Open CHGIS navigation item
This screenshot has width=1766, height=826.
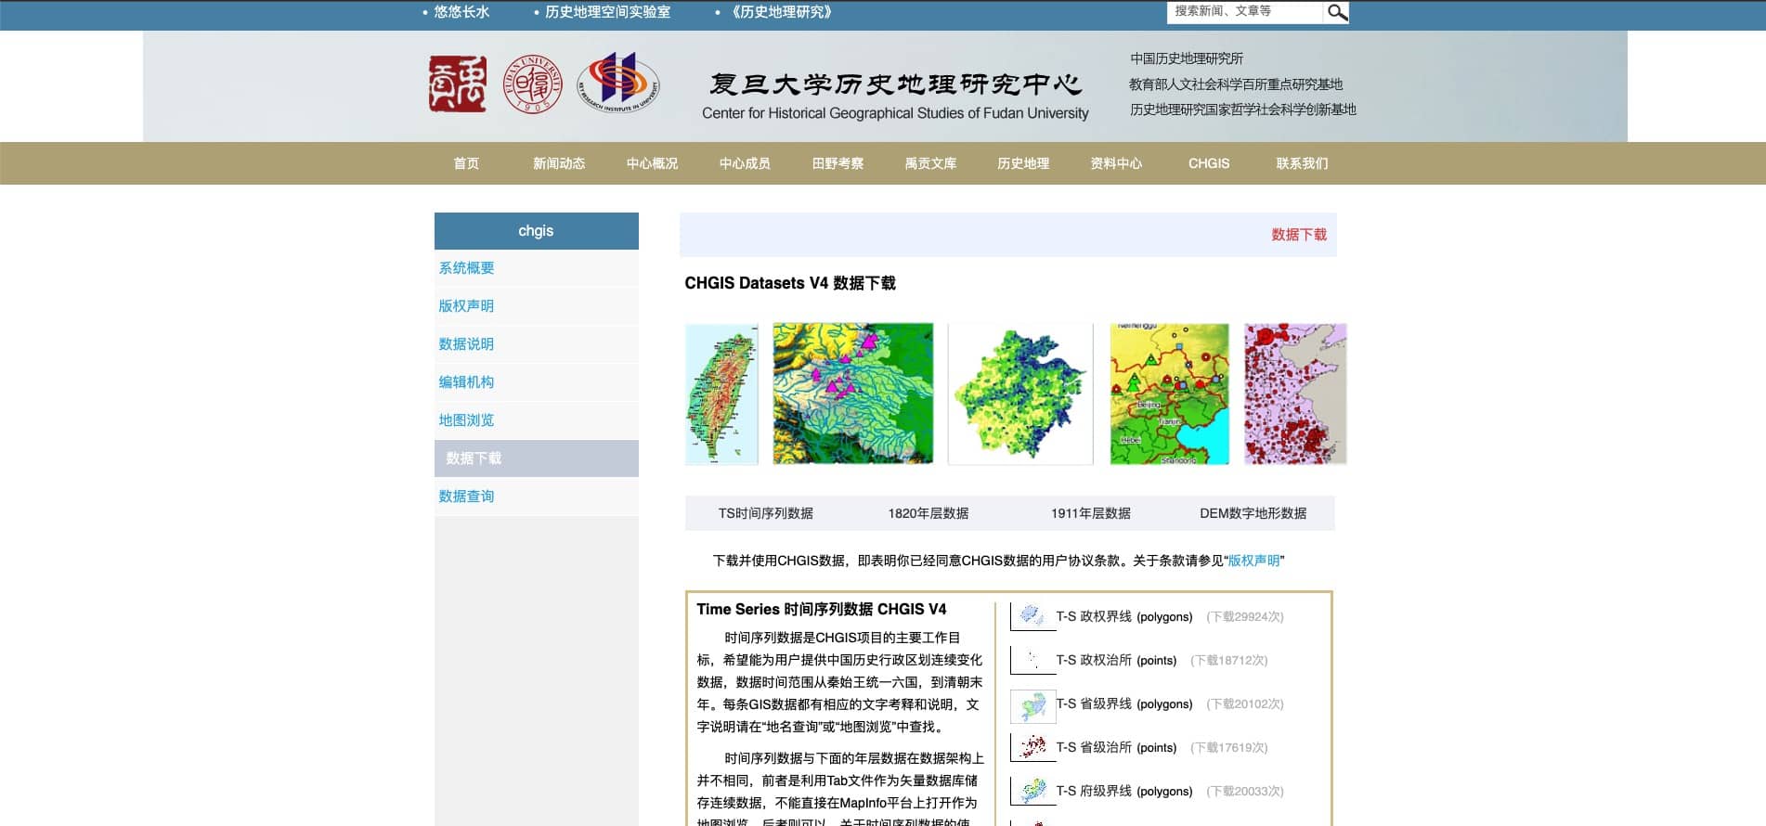click(x=1209, y=163)
